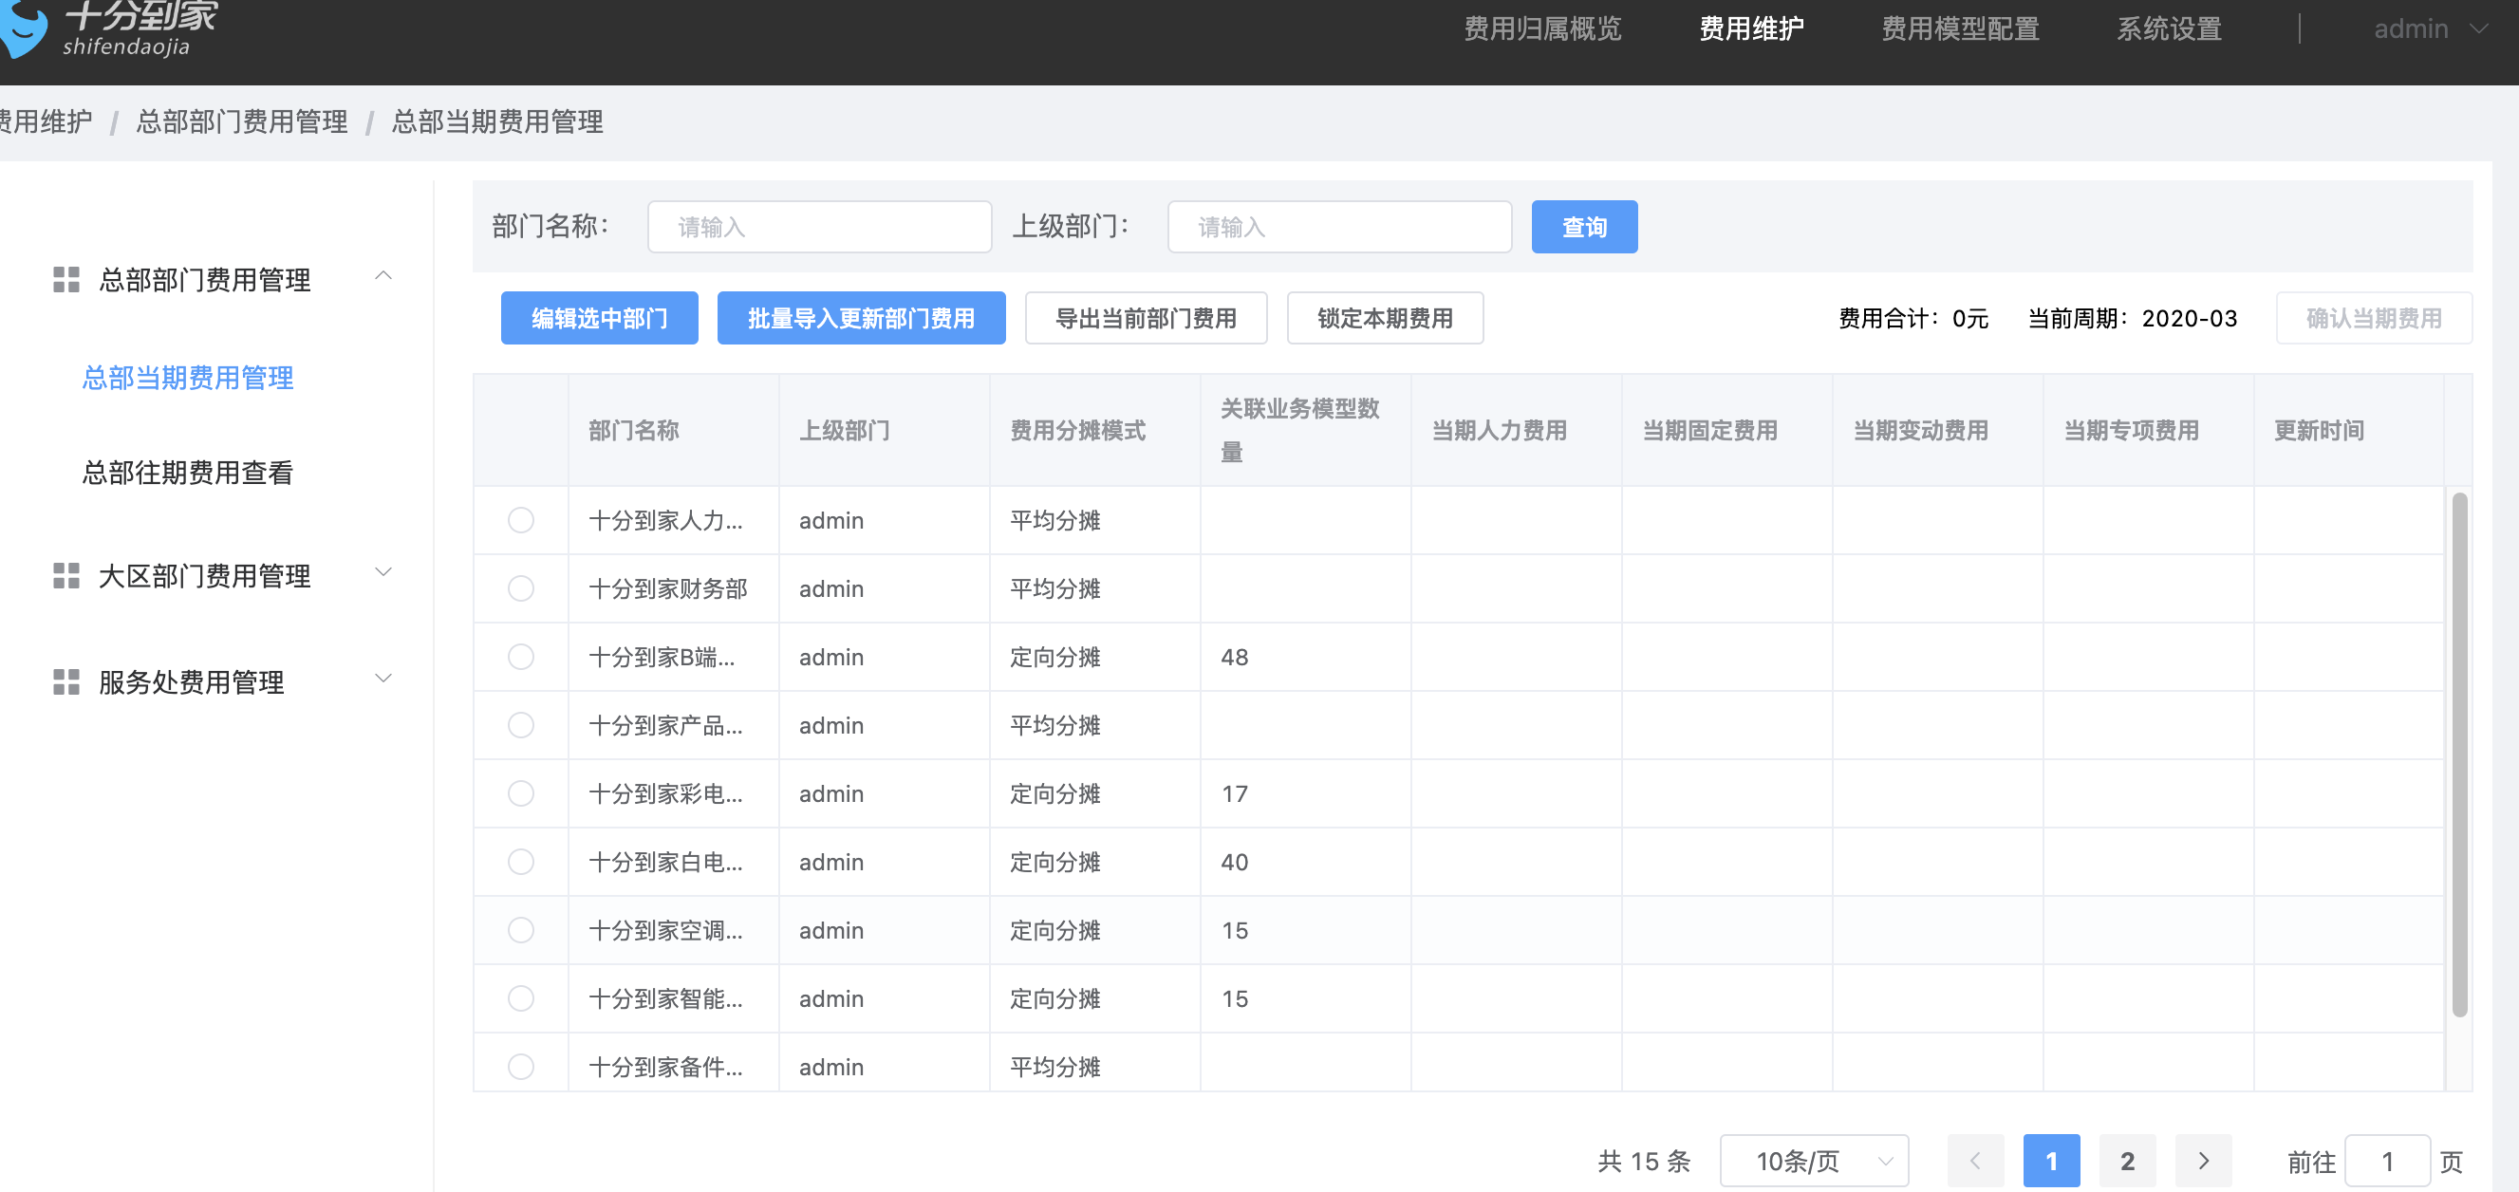Viewport: 2519px width, 1192px height.
Task: Open admin user dropdown
Action: click(2431, 29)
